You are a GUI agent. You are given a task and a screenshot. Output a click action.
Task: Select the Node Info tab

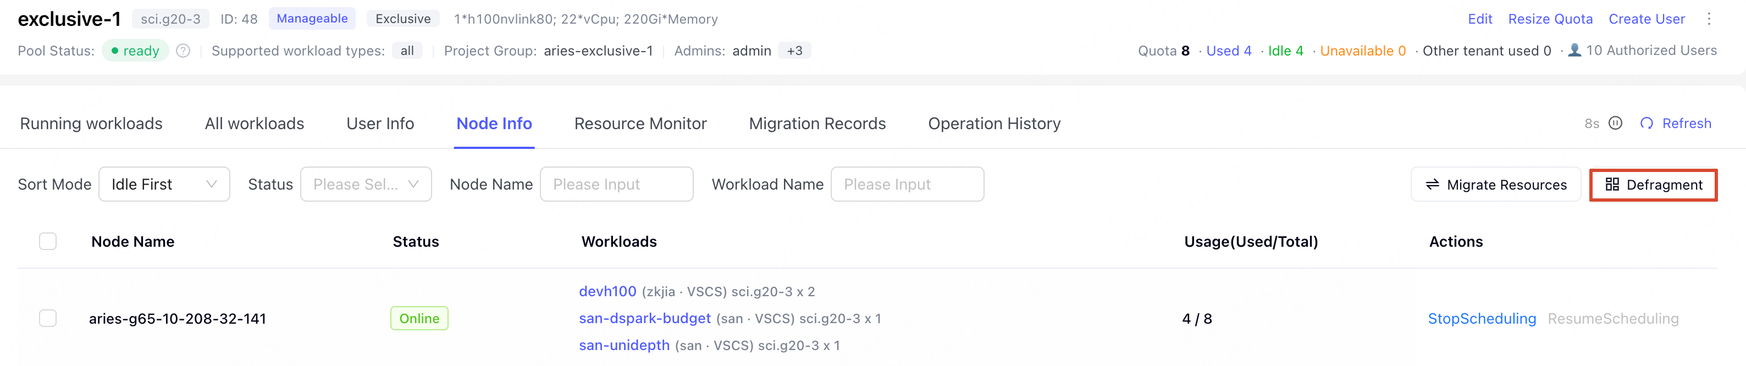[x=494, y=123]
